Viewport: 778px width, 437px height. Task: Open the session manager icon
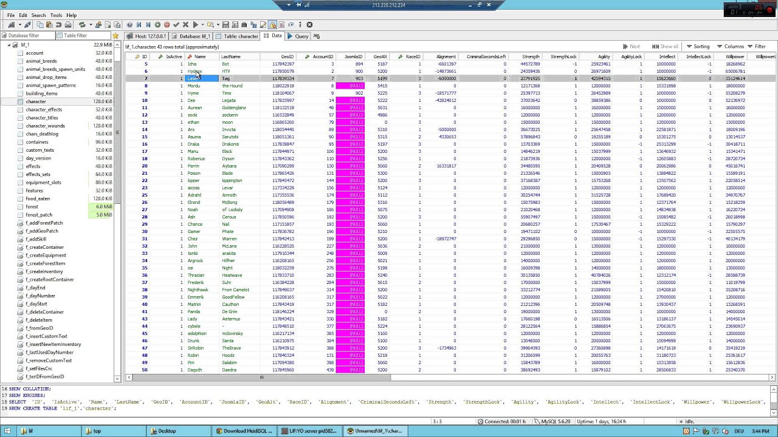[10, 25]
